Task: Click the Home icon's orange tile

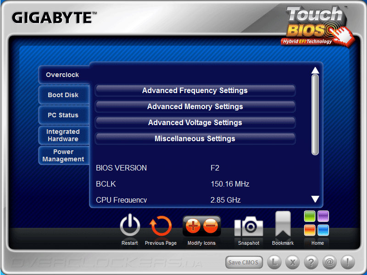Action: tap(310, 230)
